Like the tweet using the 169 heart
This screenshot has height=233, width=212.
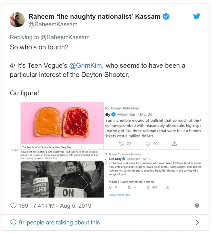(14, 206)
